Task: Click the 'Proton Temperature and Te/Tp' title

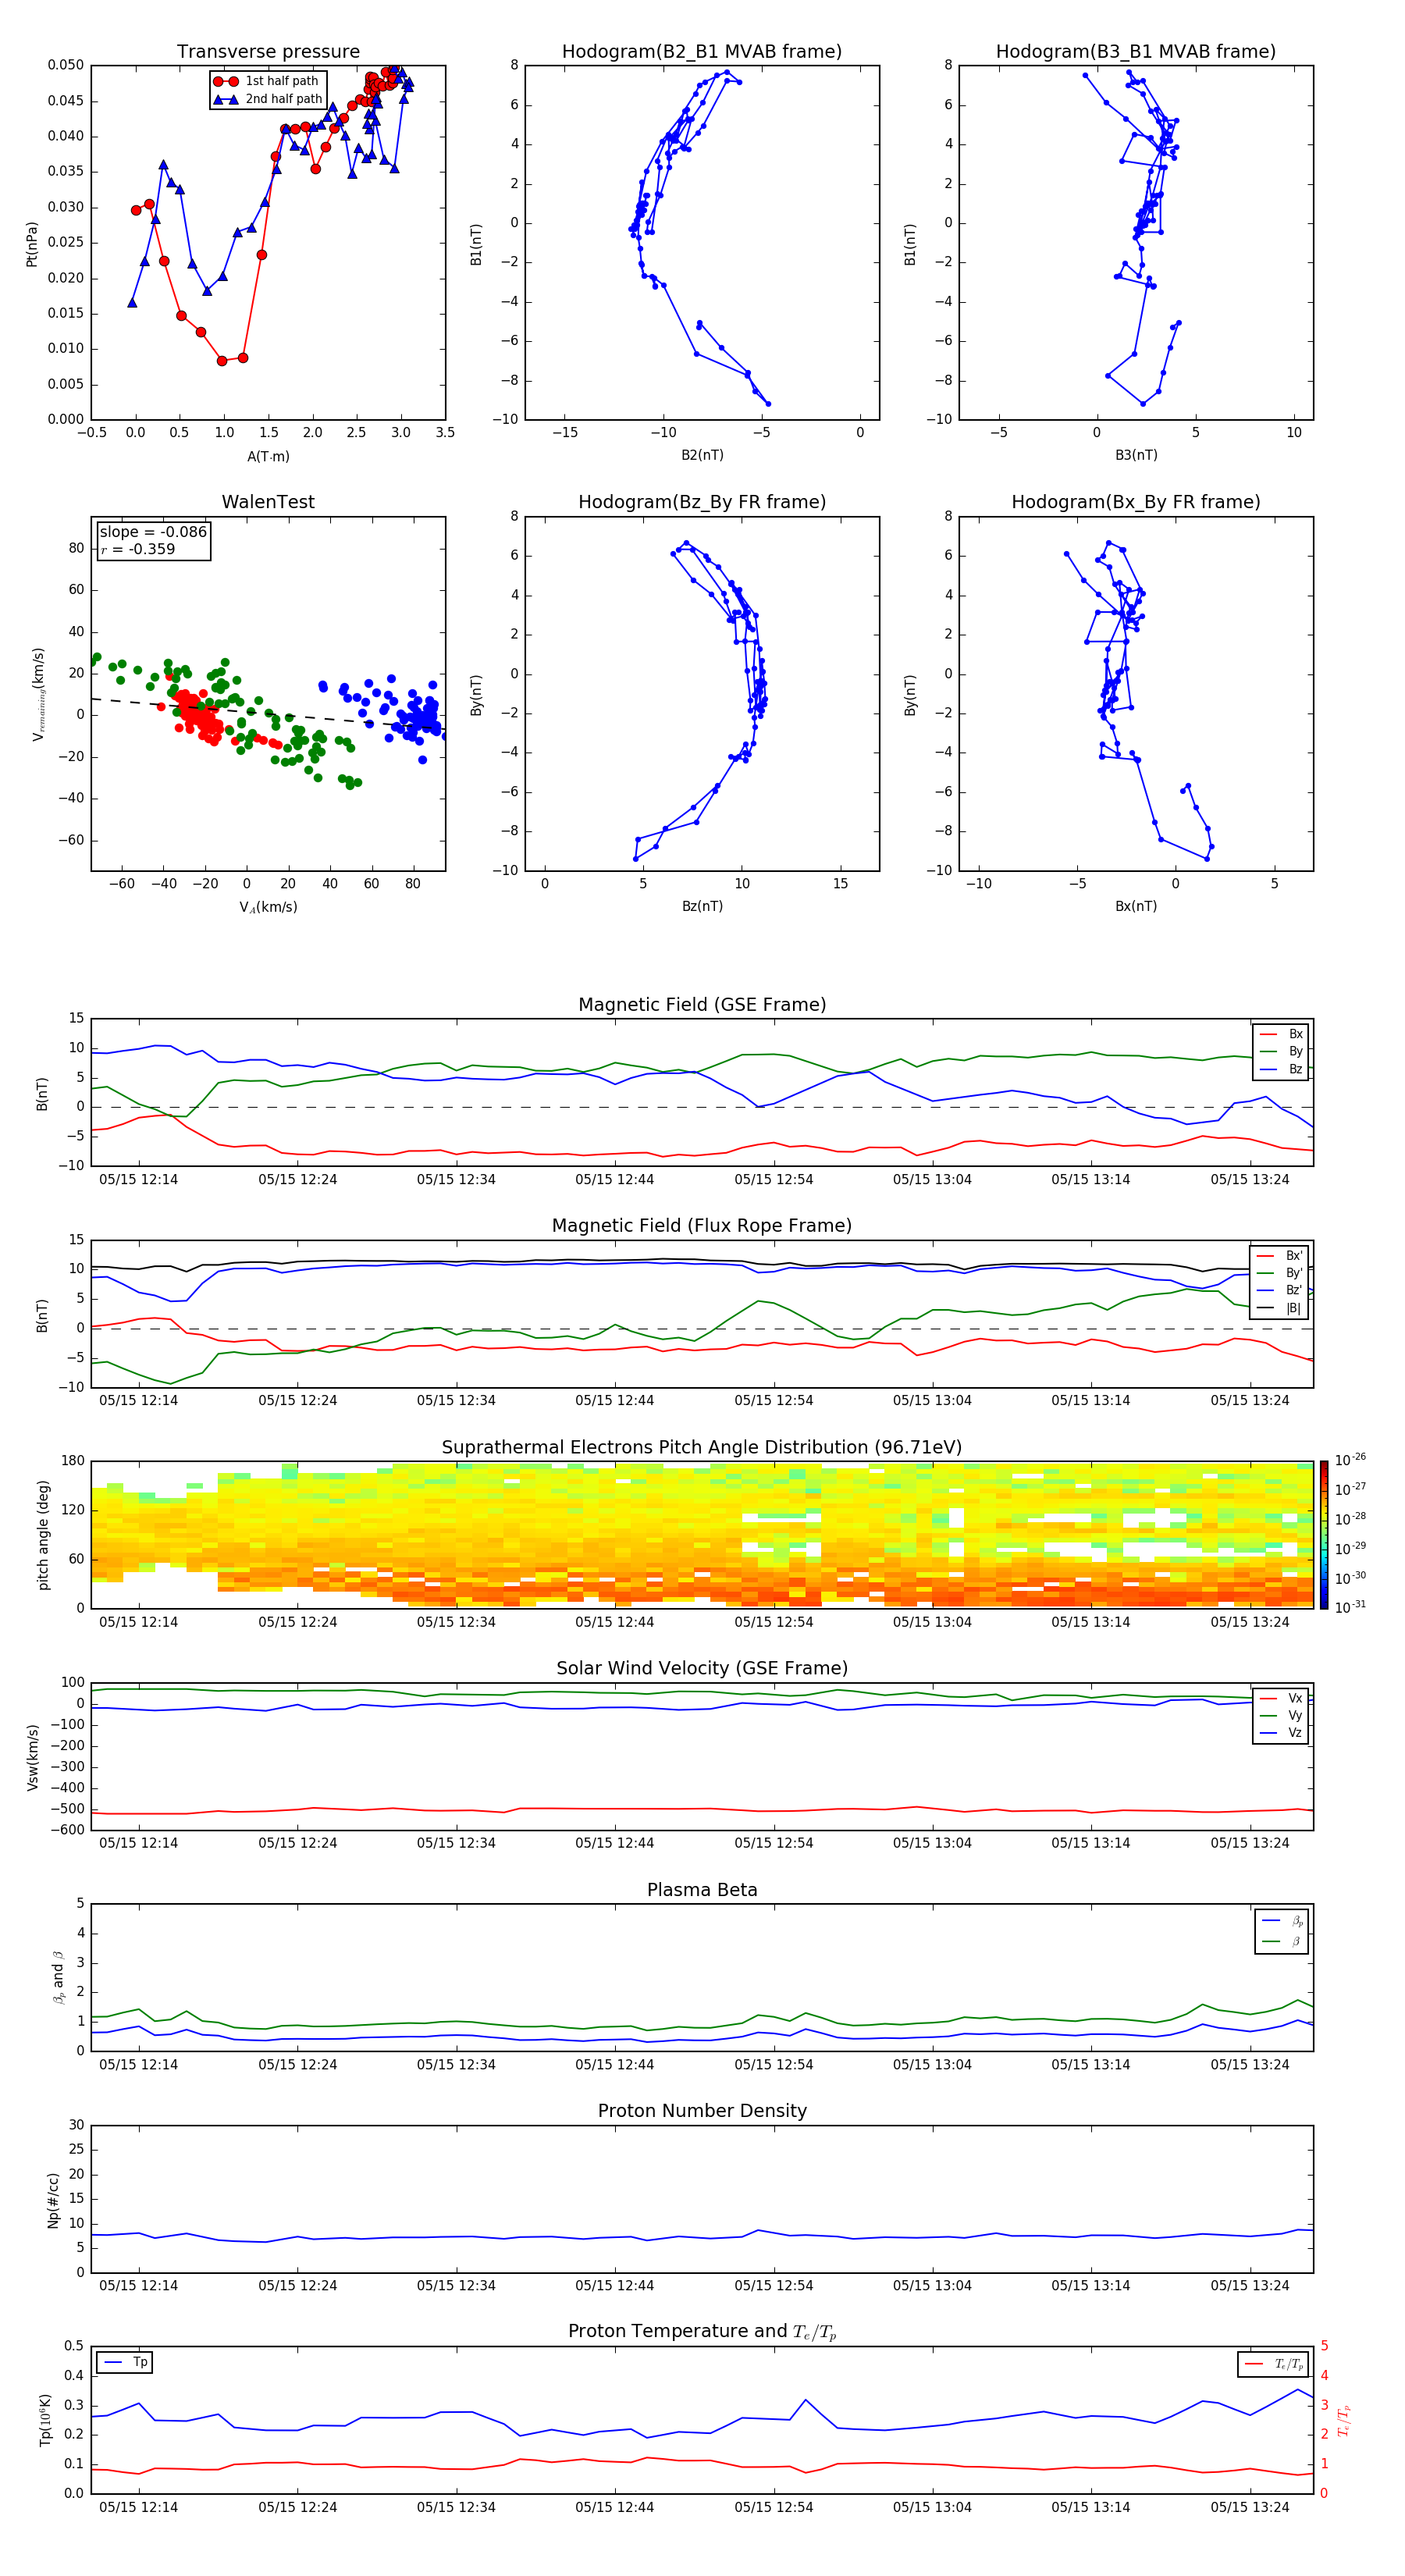Action: (x=702, y=2332)
